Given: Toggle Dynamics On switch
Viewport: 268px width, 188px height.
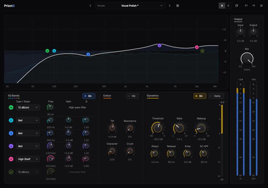Looking at the screenshot, I should 200,96.
